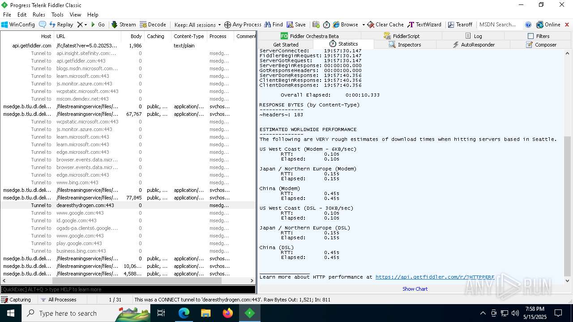Click the Go resume button

(98, 25)
